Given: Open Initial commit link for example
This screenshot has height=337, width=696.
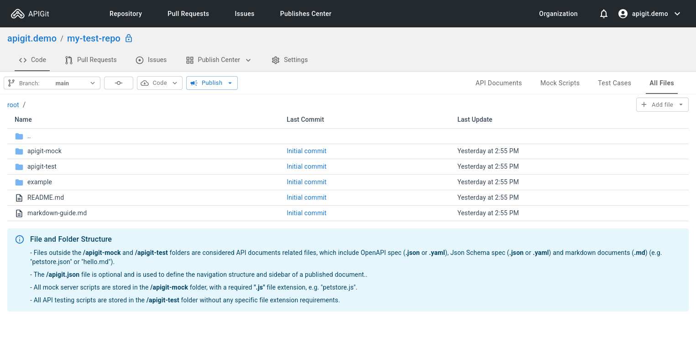Looking at the screenshot, I should [307, 182].
